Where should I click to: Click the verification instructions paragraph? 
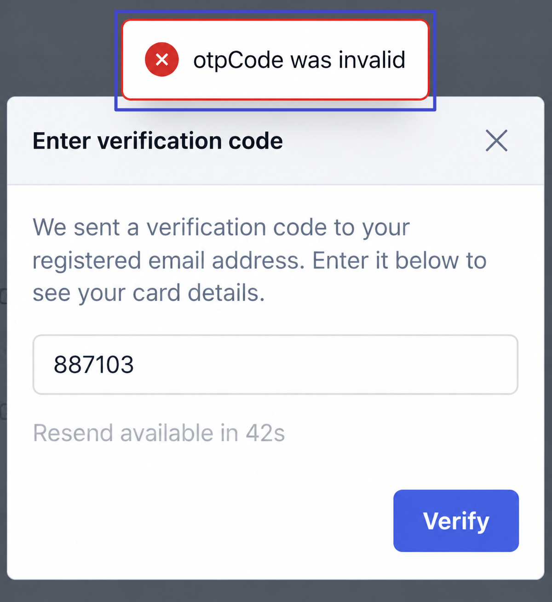[x=259, y=260]
